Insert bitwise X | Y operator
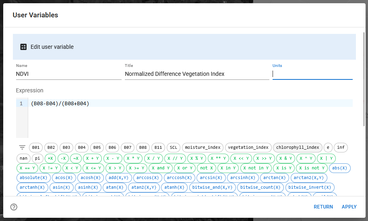 pos(326,158)
